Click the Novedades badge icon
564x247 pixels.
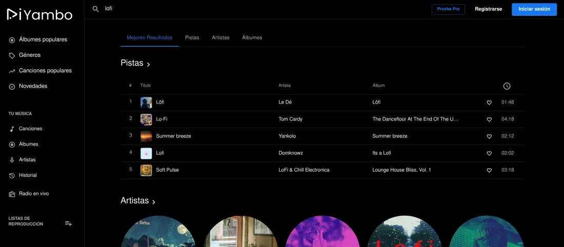tap(12, 87)
